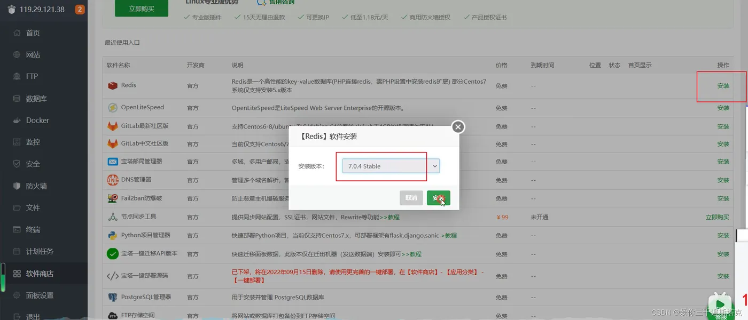Click the 说明 column header
748x320 pixels.
click(x=237, y=65)
